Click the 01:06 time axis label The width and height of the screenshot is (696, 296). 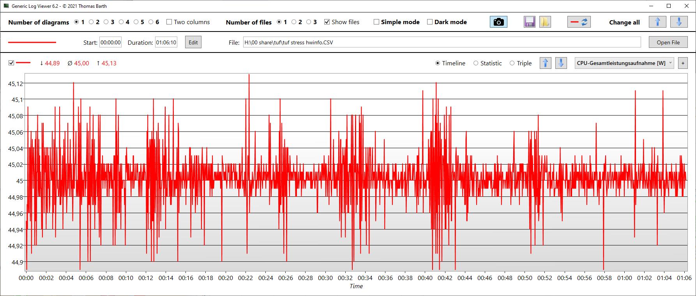click(684, 278)
